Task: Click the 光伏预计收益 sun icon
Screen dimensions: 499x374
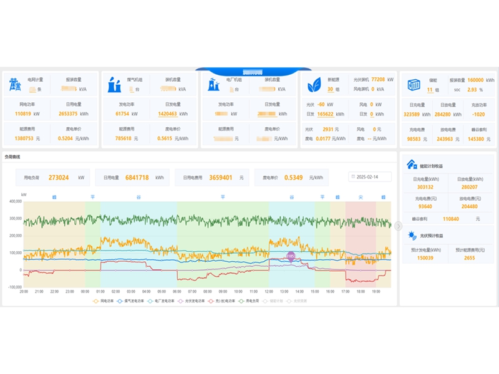Action: 412,235
